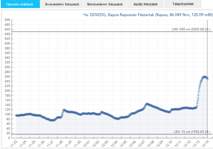Image resolution: width=213 pixels, height=149 pixels.
Task: Click the LNV: 450 cm label
Action: point(190,29)
